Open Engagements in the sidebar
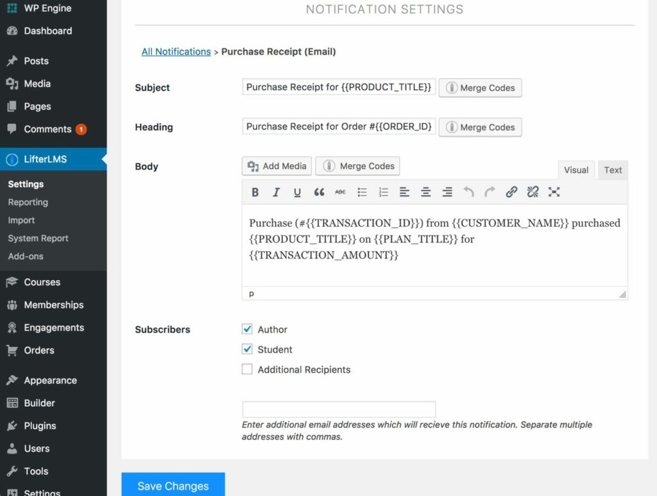Screen dimensions: 657x496 pos(53,327)
